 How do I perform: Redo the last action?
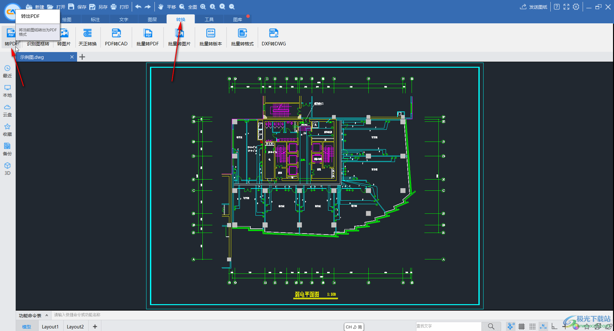(148, 7)
